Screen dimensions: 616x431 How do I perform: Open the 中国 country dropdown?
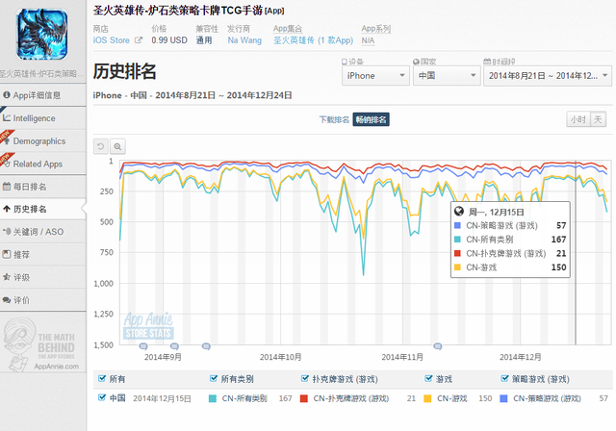[447, 75]
